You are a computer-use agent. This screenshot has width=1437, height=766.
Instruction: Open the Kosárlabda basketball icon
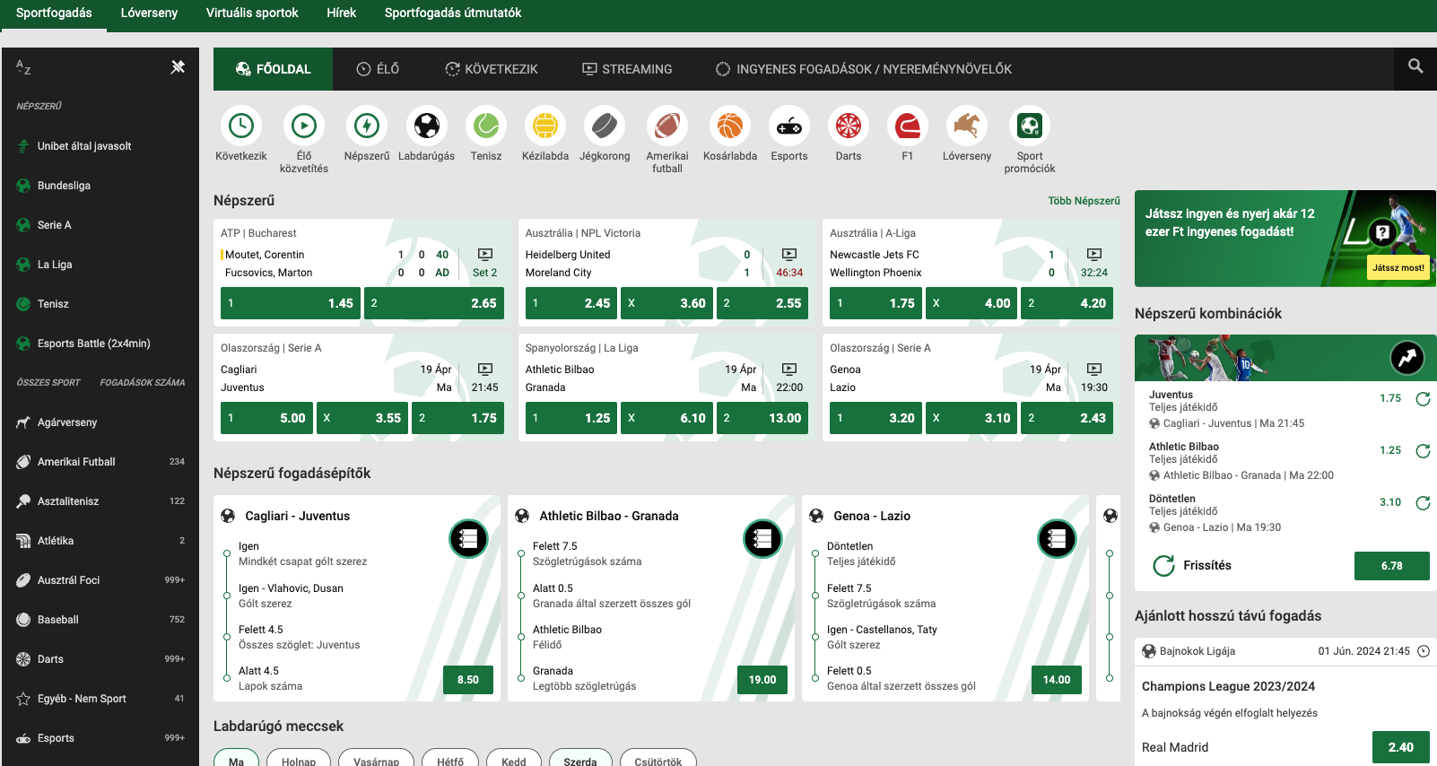730,126
